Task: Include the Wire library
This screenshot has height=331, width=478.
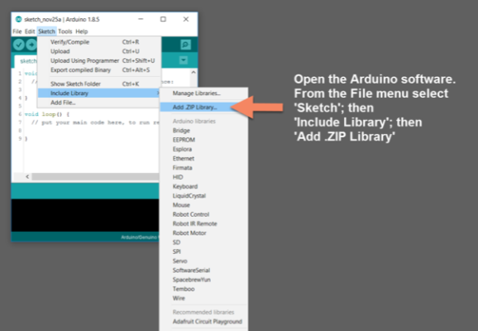Action: (x=203, y=298)
